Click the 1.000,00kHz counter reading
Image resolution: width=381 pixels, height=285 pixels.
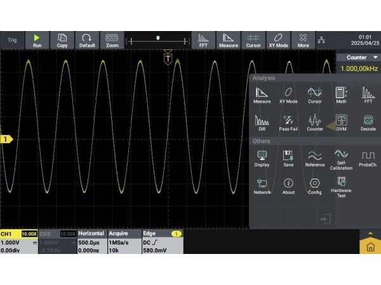click(x=359, y=68)
